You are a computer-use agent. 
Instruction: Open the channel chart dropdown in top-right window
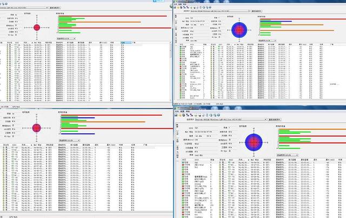(x=267, y=40)
